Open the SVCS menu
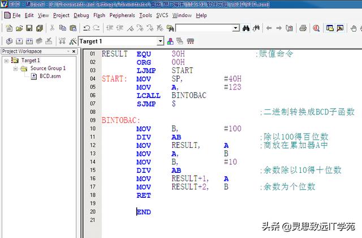Image resolution: width=362 pixels, height=238 pixels. pyautogui.click(x=162, y=15)
